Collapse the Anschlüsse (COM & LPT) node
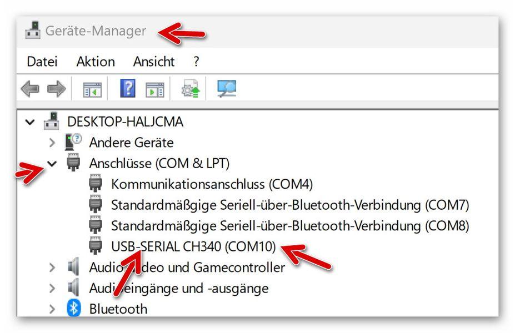The height and width of the screenshot is (333, 515). click(x=52, y=163)
